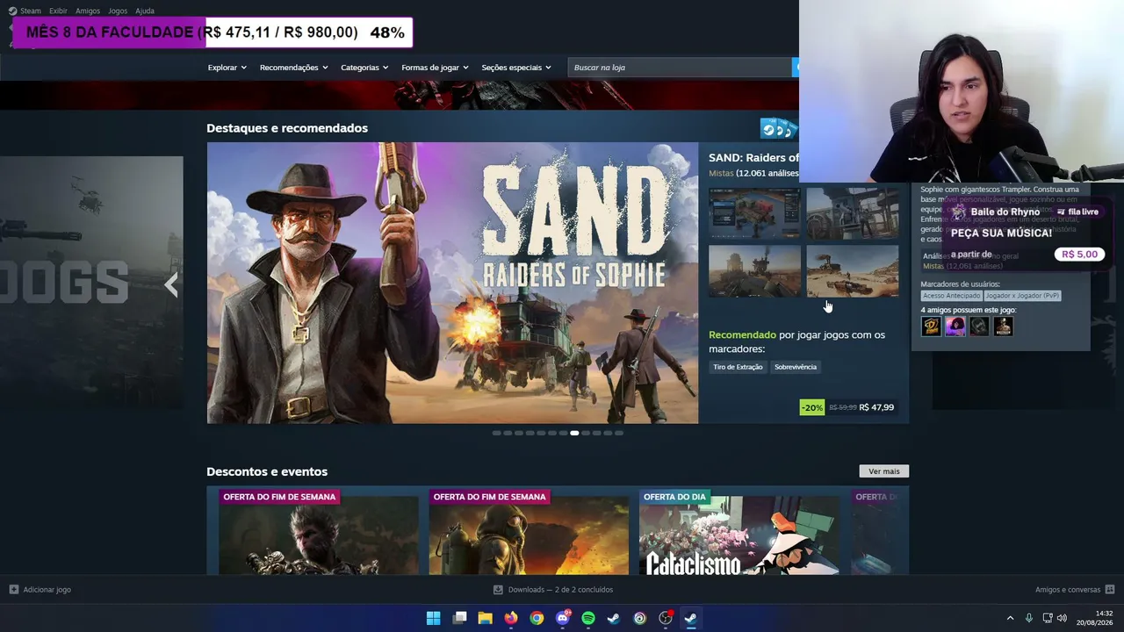Open the first Oferta do Fim de Semana card
Image resolution: width=1124 pixels, height=632 pixels.
pos(318,531)
